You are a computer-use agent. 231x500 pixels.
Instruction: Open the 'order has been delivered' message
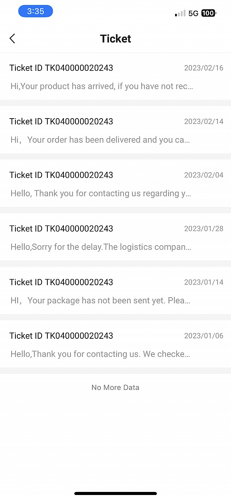point(100,140)
